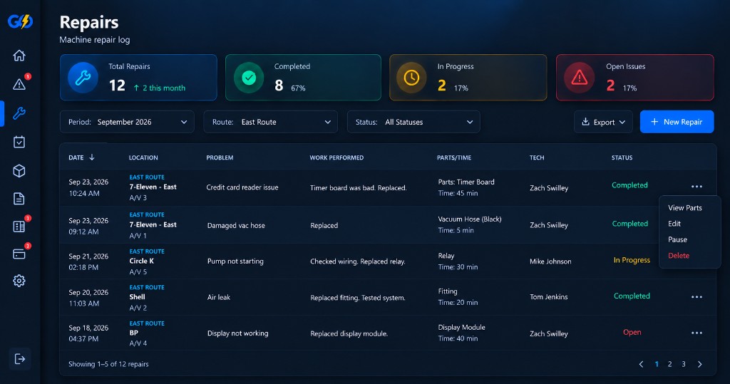The width and height of the screenshot is (730, 384).
Task: Open actions menu for Credit card reader row
Action: (x=696, y=187)
